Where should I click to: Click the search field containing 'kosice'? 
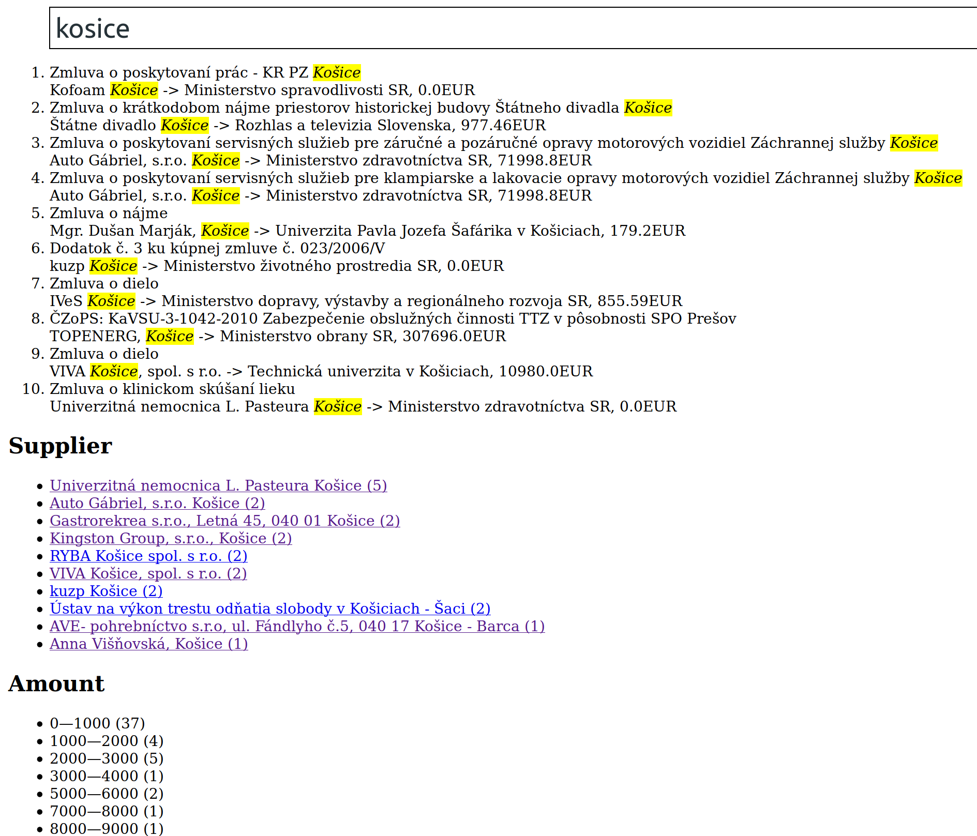[x=513, y=28]
